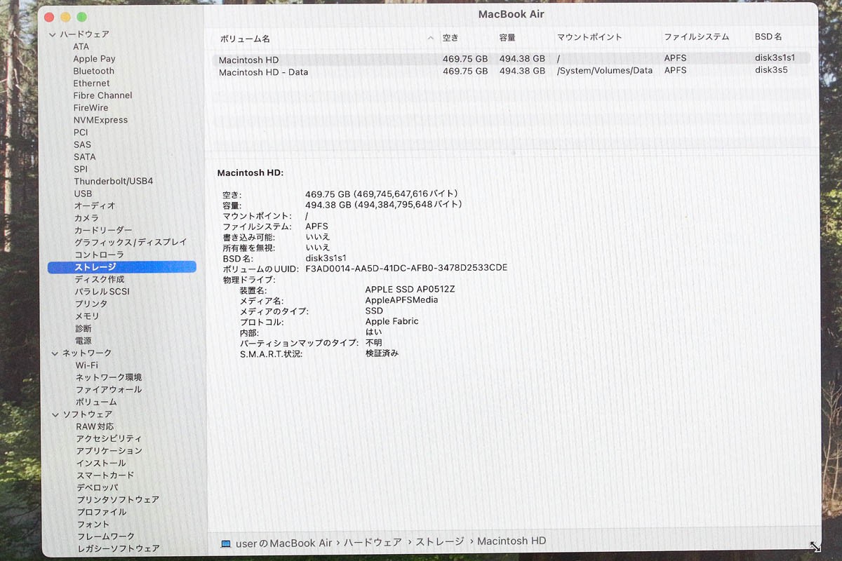Collapse the ネットワーク section
The image size is (842, 561).
(55, 353)
